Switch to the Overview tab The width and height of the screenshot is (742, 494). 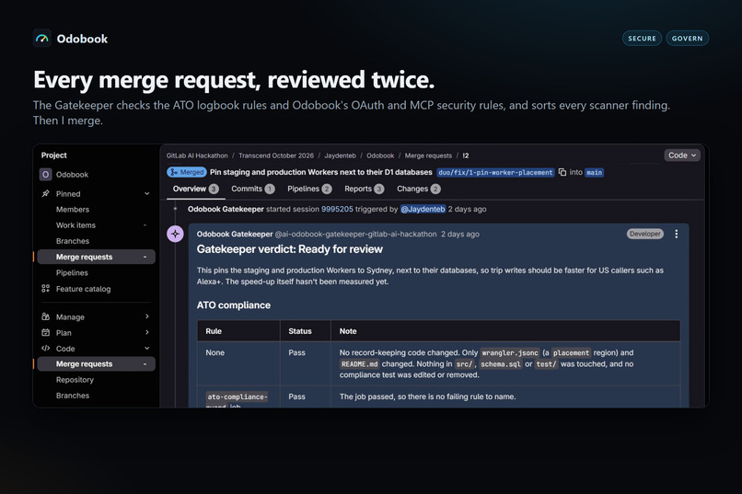pos(195,189)
